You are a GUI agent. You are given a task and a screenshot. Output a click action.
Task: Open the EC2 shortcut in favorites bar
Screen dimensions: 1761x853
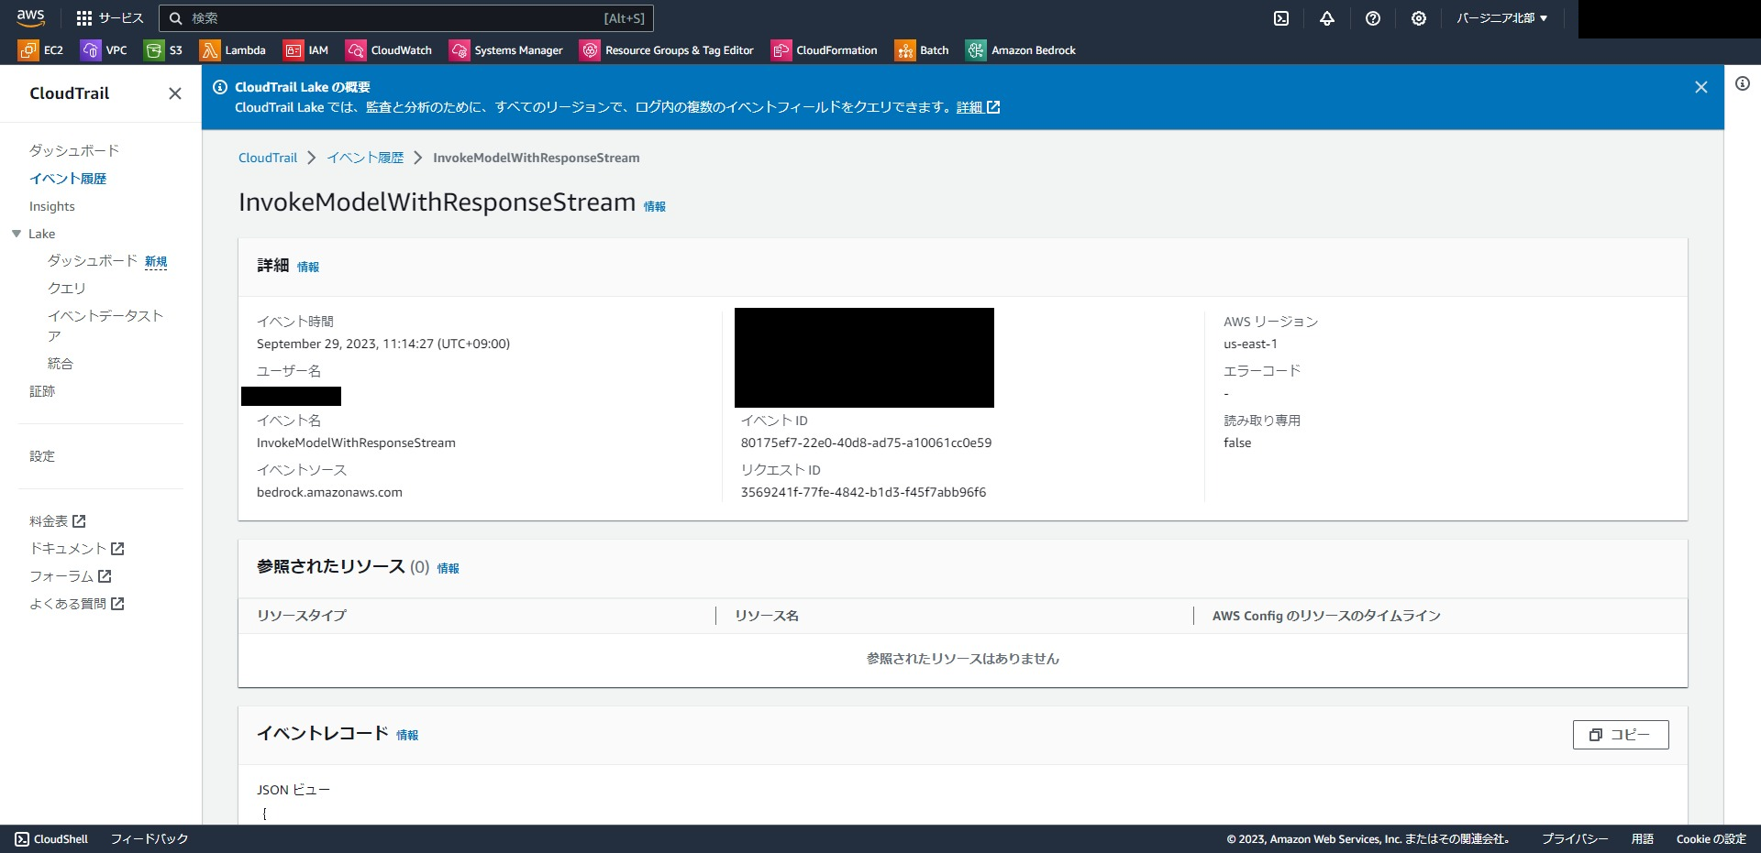(41, 50)
